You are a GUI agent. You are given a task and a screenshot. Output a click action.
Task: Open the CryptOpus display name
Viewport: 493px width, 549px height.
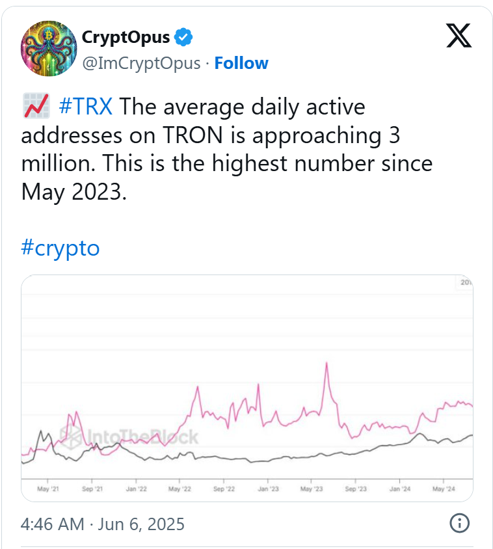pyautogui.click(x=126, y=37)
